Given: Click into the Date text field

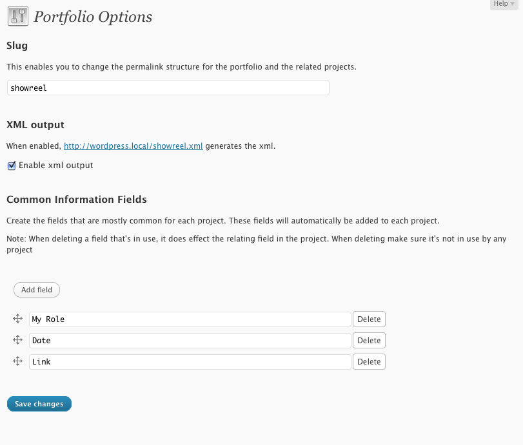Looking at the screenshot, I should click(x=190, y=341).
